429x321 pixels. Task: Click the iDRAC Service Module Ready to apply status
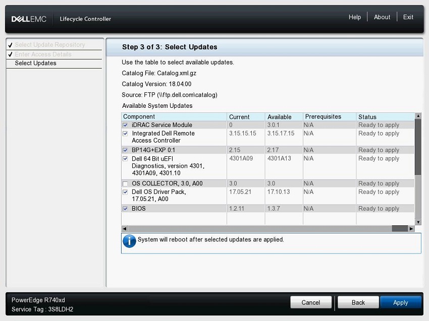[x=379, y=125]
